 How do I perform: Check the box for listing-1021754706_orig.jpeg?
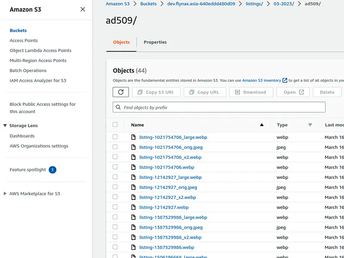pyautogui.click(x=115, y=147)
